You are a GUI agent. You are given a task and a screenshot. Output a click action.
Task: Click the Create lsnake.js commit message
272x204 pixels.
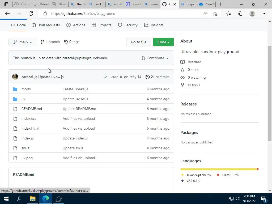(75, 89)
